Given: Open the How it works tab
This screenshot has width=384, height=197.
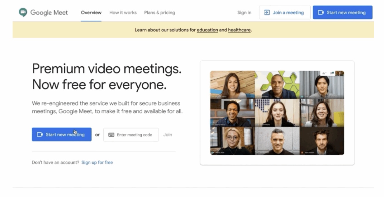Looking at the screenshot, I should pos(123,13).
